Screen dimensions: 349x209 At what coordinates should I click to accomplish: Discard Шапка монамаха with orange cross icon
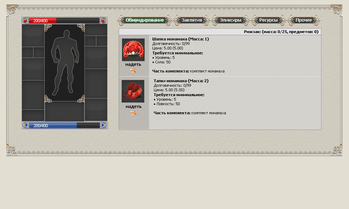point(133,71)
